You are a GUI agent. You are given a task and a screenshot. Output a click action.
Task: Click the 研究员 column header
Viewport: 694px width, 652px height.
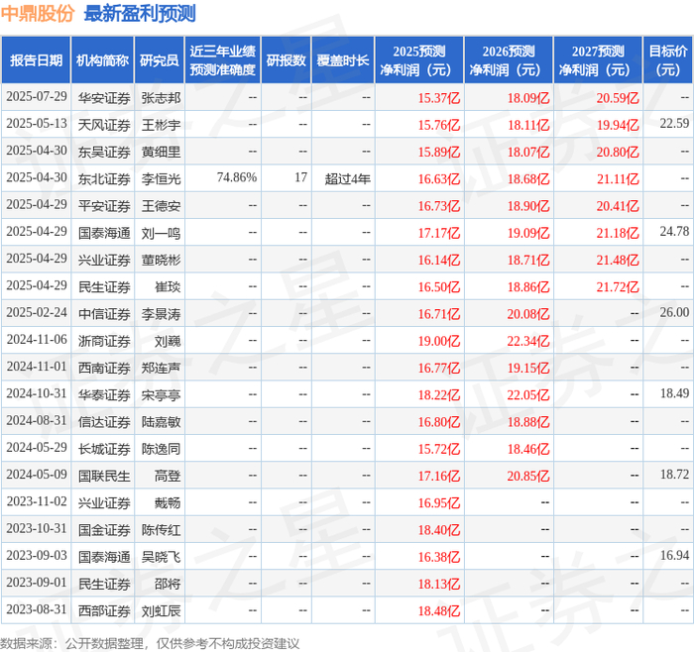pos(160,60)
